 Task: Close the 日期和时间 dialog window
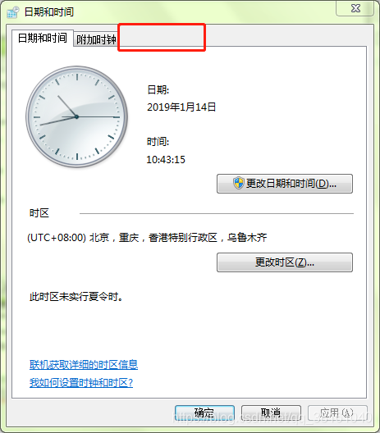(x=355, y=8)
